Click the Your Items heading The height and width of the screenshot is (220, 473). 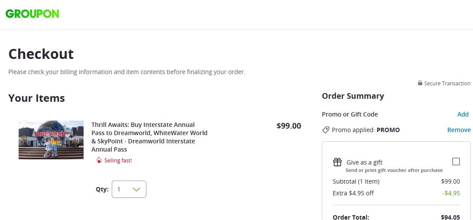(x=36, y=98)
